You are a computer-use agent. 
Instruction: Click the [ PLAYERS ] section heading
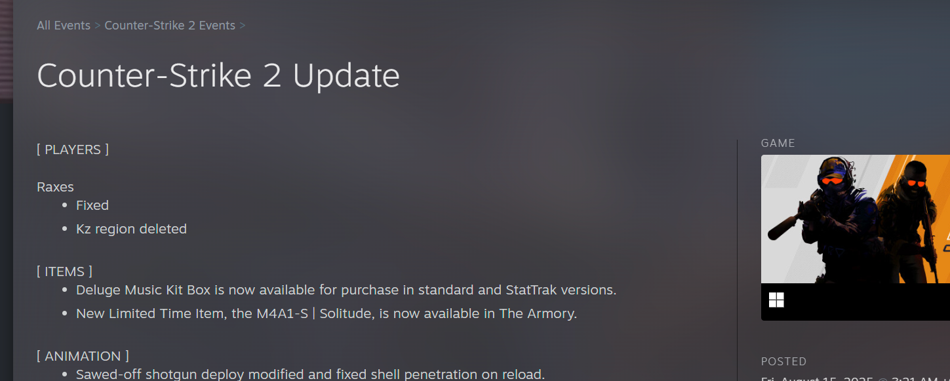pyautogui.click(x=73, y=150)
